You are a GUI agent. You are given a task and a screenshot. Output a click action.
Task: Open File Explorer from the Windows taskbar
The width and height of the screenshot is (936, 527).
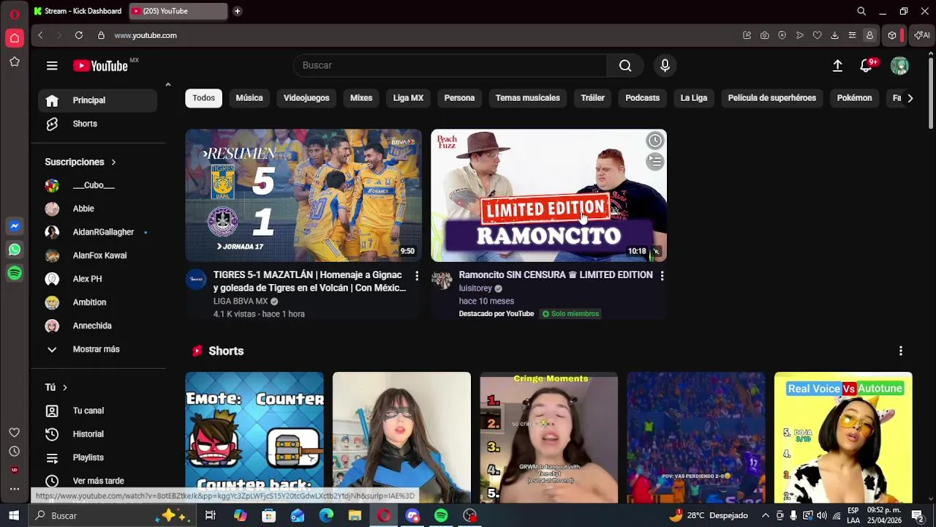pos(355,516)
